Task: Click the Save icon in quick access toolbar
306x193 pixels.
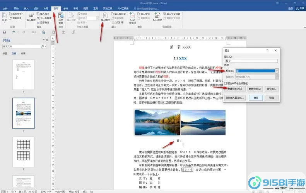Action: pyautogui.click(x=4, y=32)
